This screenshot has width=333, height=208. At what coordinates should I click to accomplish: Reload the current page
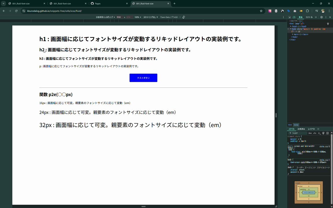click(16, 11)
